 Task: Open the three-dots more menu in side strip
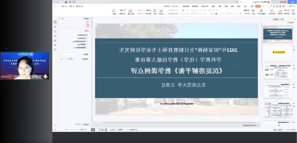click(x=55, y=125)
